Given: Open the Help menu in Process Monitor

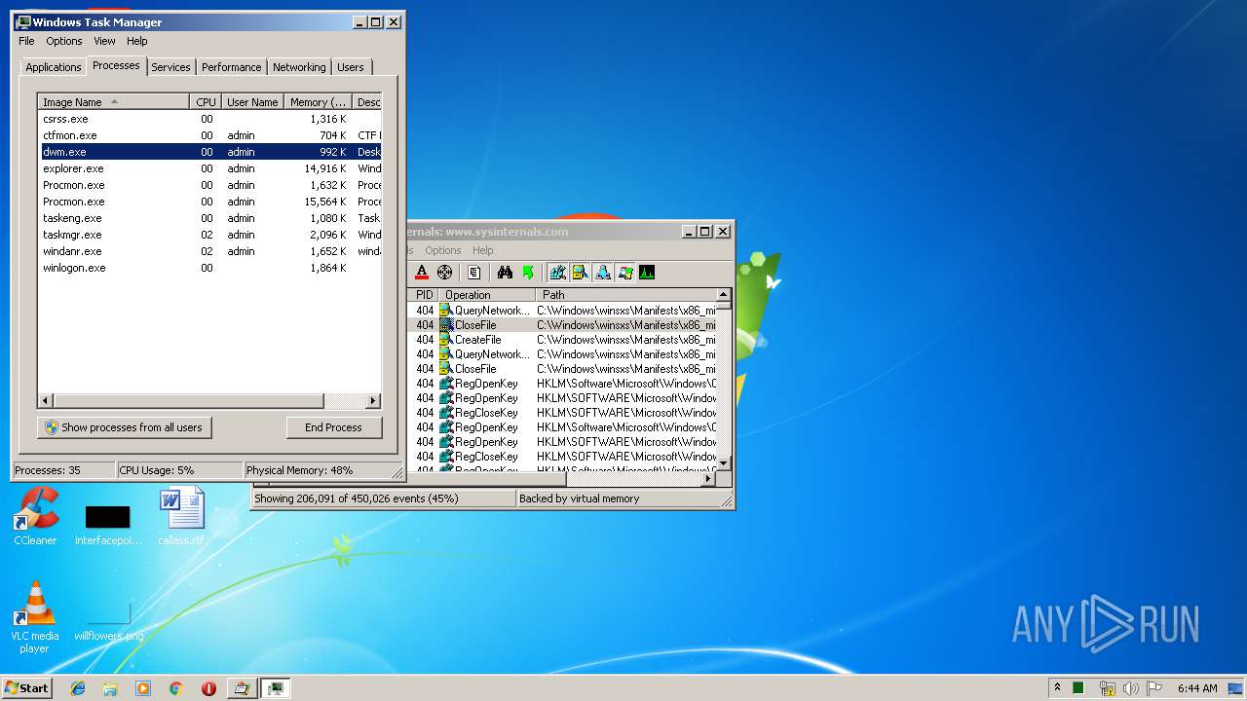Looking at the screenshot, I should tap(482, 250).
